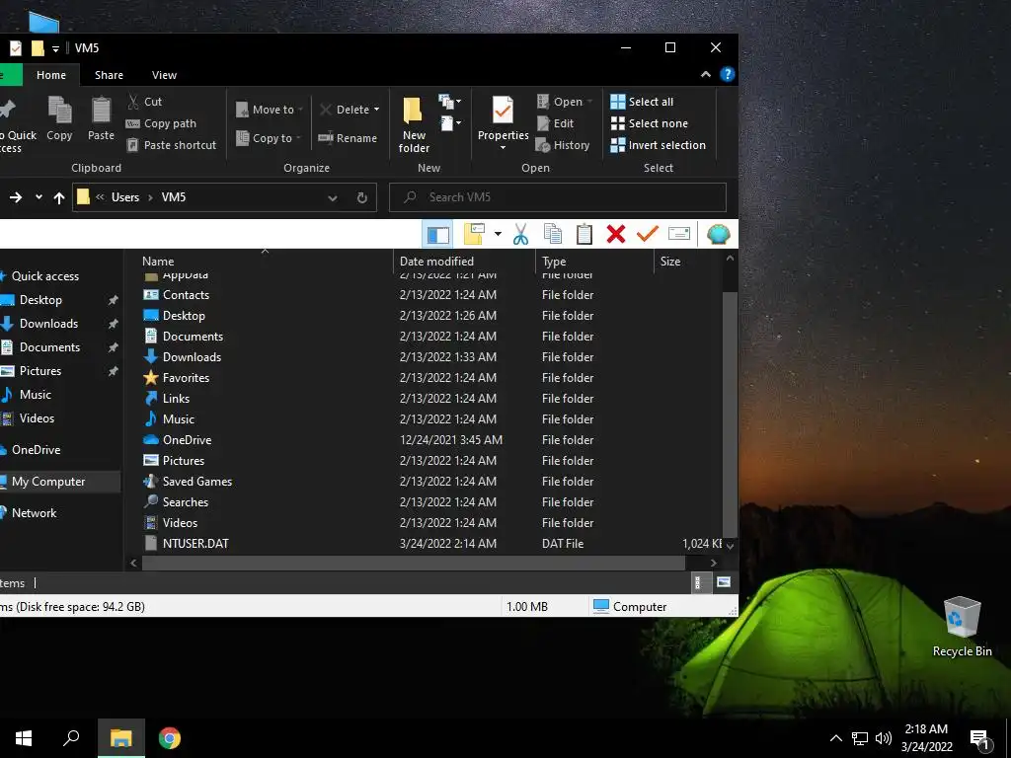Click Edit in the Open group

(555, 123)
